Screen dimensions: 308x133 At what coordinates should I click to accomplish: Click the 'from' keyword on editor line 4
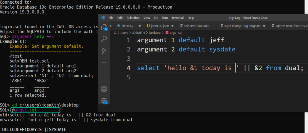(274, 68)
